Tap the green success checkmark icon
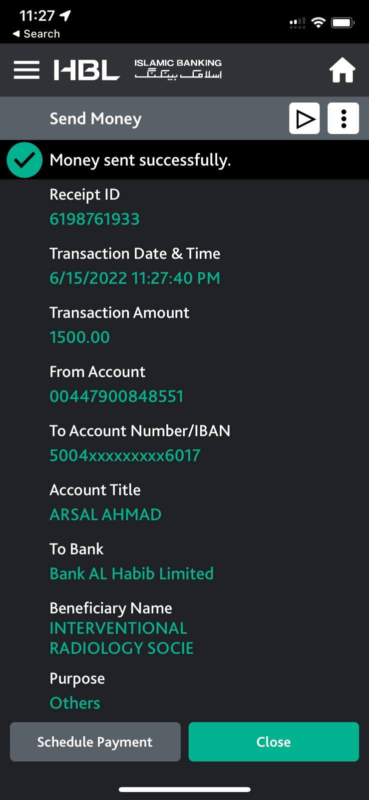The height and width of the screenshot is (800, 369). (24, 160)
